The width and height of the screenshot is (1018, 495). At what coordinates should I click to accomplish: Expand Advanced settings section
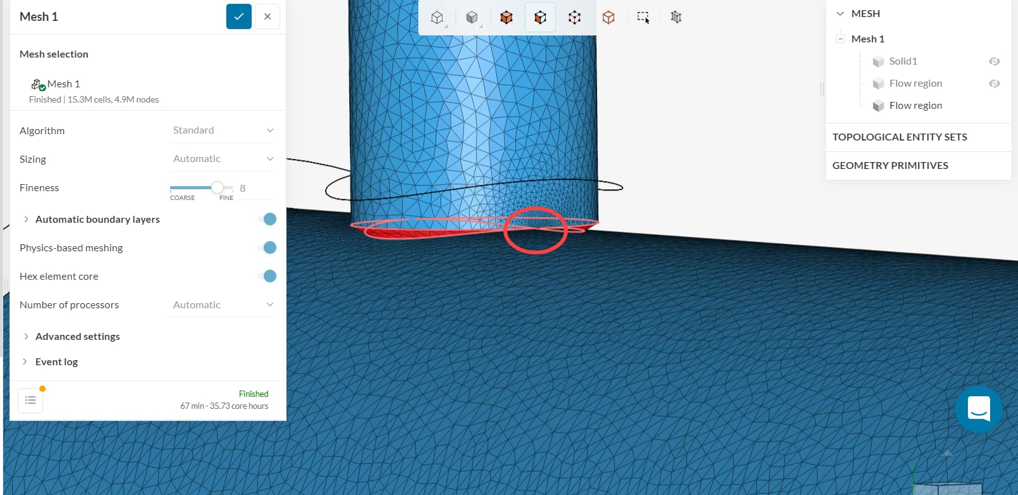click(x=26, y=336)
